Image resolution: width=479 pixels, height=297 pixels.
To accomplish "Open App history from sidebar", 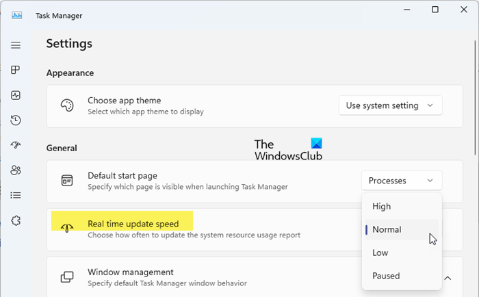I will pyautogui.click(x=16, y=120).
